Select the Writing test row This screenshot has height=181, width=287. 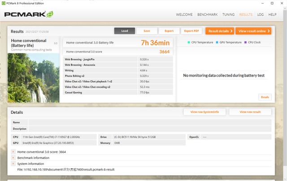(118, 70)
